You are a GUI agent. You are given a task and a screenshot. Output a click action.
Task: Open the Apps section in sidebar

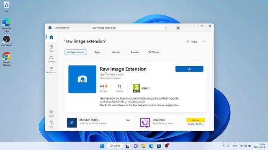(51, 48)
